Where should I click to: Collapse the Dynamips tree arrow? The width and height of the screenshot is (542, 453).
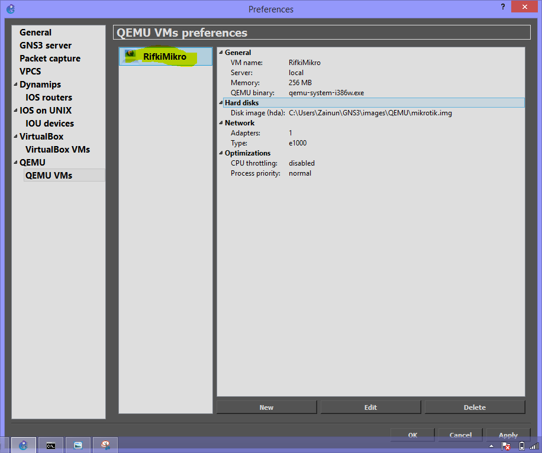click(x=15, y=85)
